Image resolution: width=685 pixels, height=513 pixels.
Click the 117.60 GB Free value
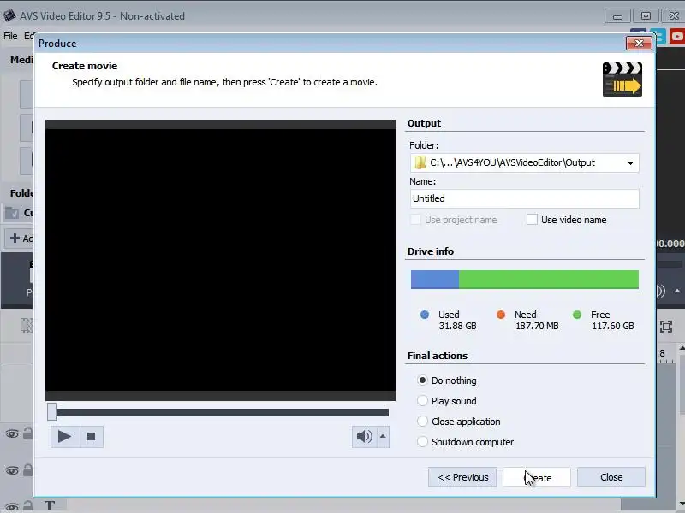click(612, 326)
